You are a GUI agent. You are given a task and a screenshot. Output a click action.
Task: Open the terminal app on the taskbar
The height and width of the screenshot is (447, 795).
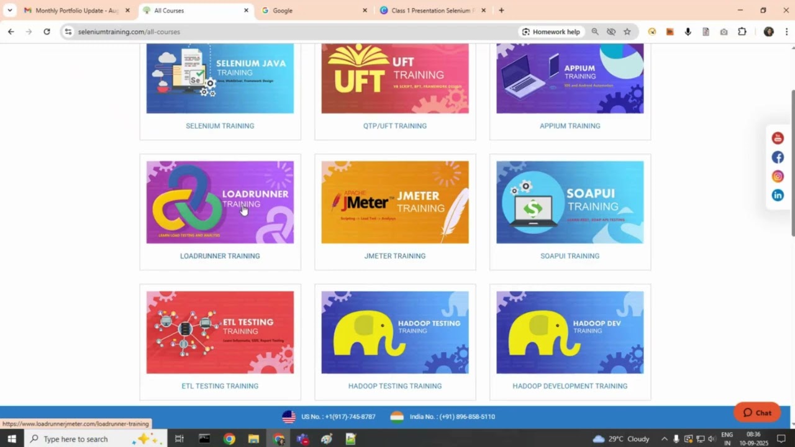coord(204,439)
